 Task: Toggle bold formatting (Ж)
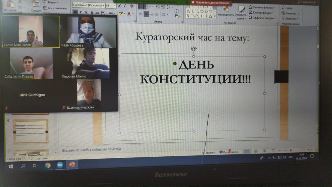tap(75, 13)
